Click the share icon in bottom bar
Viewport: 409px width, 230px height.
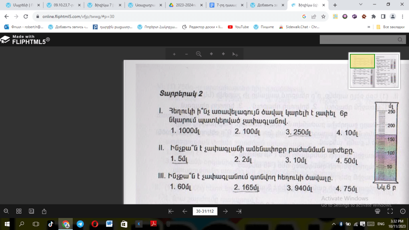pos(44,211)
